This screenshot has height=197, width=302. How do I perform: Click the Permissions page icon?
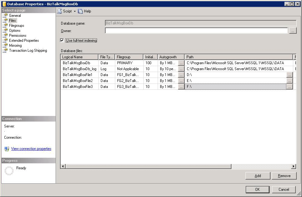click(x=6, y=35)
